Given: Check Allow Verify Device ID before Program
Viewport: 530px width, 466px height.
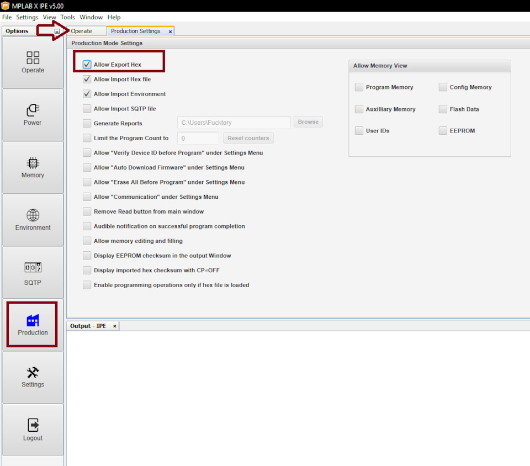Looking at the screenshot, I should point(87,153).
